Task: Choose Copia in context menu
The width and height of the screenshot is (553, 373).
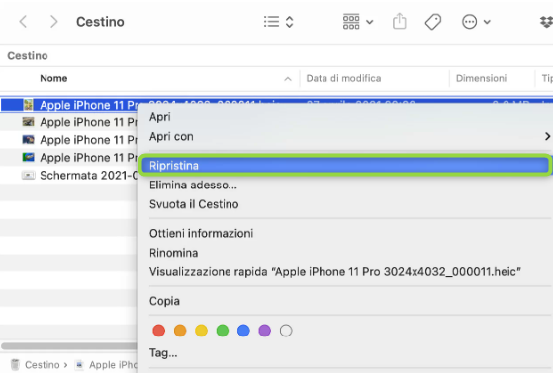Action: (x=164, y=301)
